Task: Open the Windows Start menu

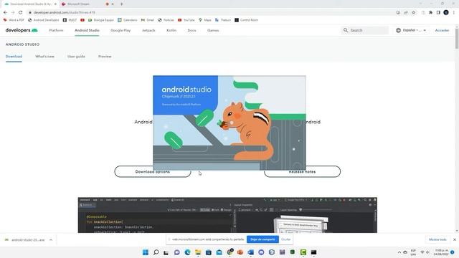Action: tap(146, 252)
